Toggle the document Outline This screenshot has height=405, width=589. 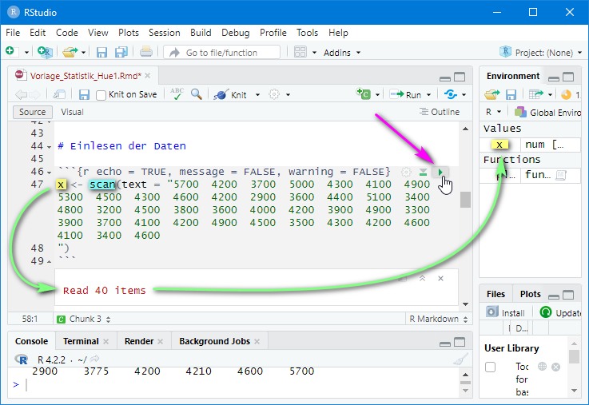coord(440,112)
